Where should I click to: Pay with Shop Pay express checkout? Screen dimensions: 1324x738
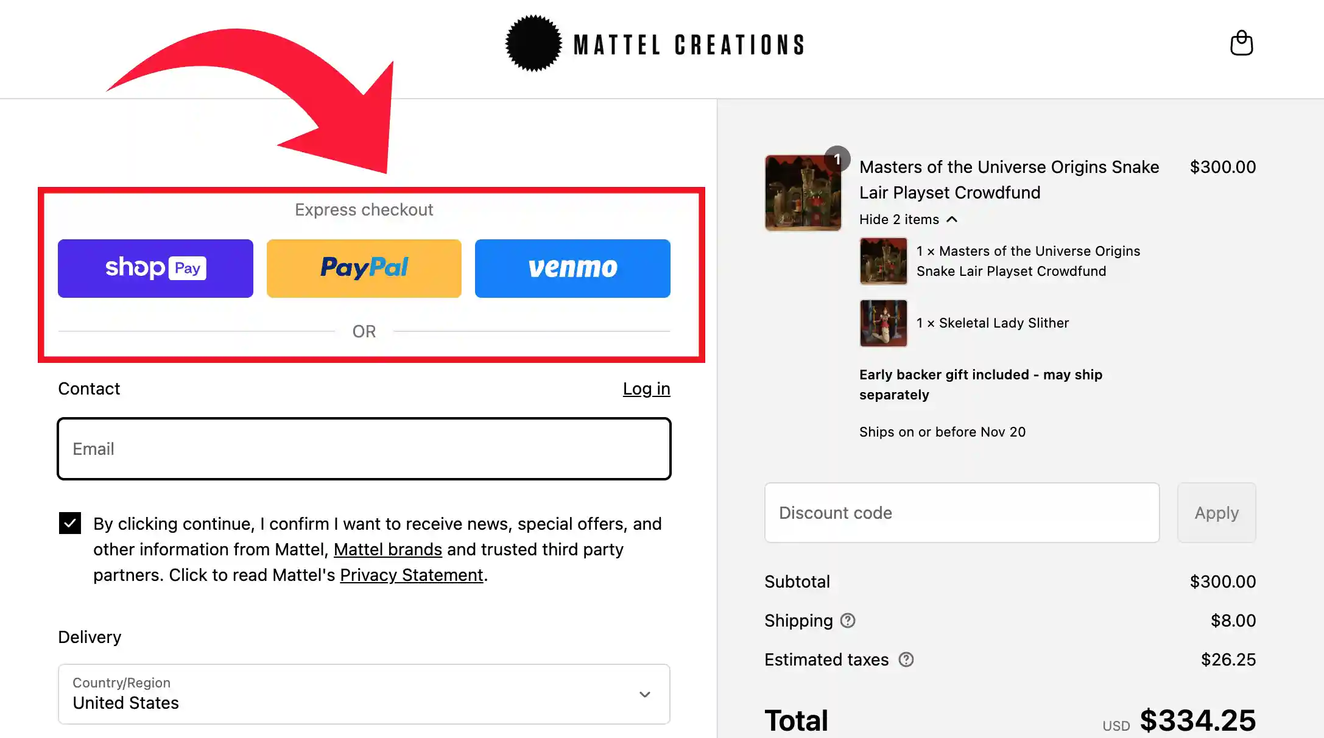pos(155,269)
